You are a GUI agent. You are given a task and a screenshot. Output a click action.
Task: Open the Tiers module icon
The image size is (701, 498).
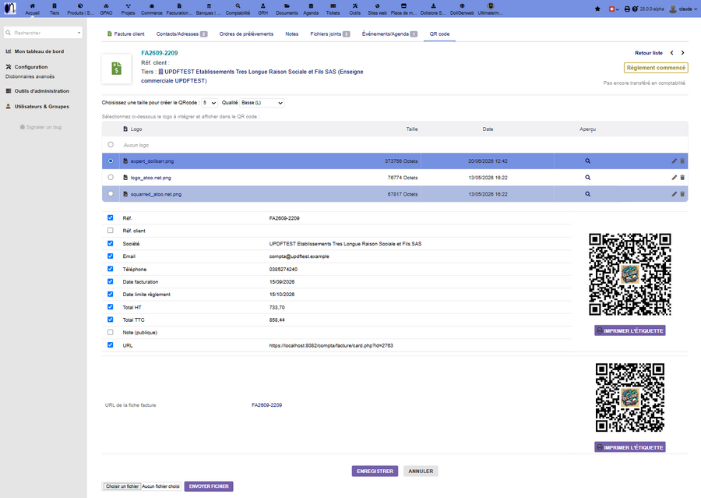[54, 5]
